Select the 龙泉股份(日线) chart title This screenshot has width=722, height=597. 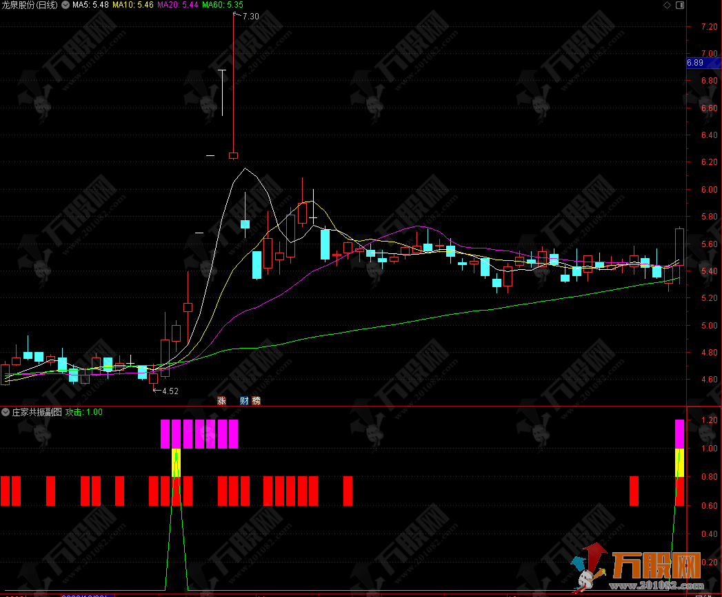[30, 5]
